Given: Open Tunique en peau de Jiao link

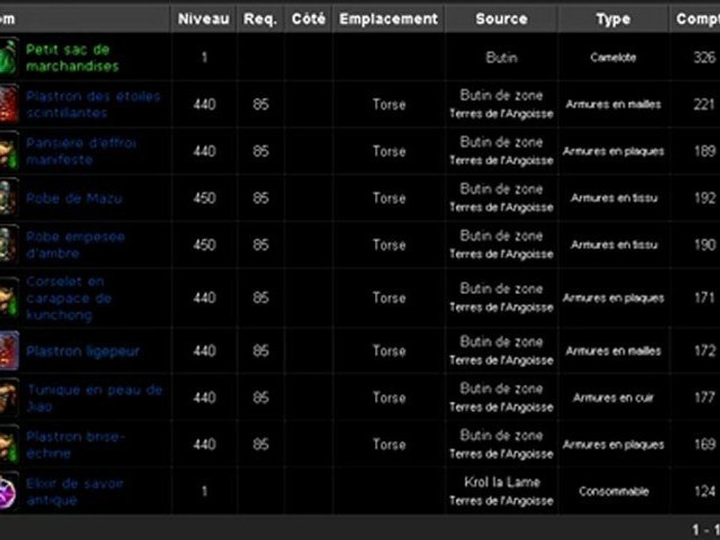Looking at the screenshot, I should coord(94,398).
